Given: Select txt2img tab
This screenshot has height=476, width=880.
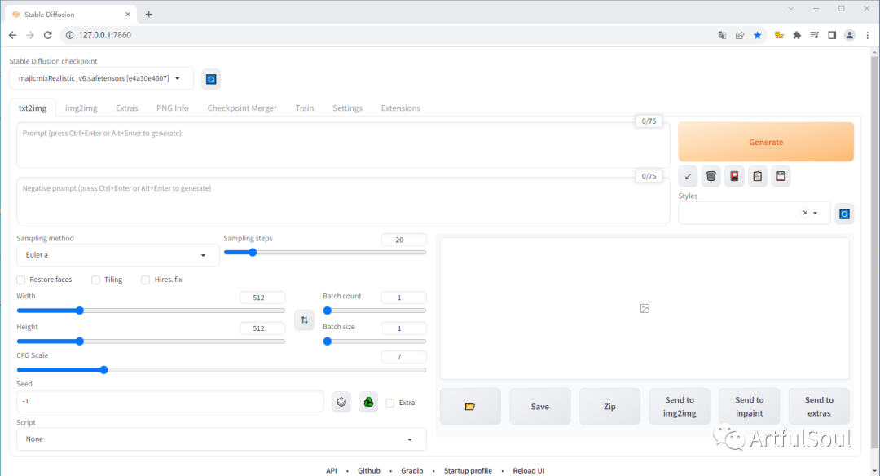Looking at the screenshot, I should [x=33, y=108].
